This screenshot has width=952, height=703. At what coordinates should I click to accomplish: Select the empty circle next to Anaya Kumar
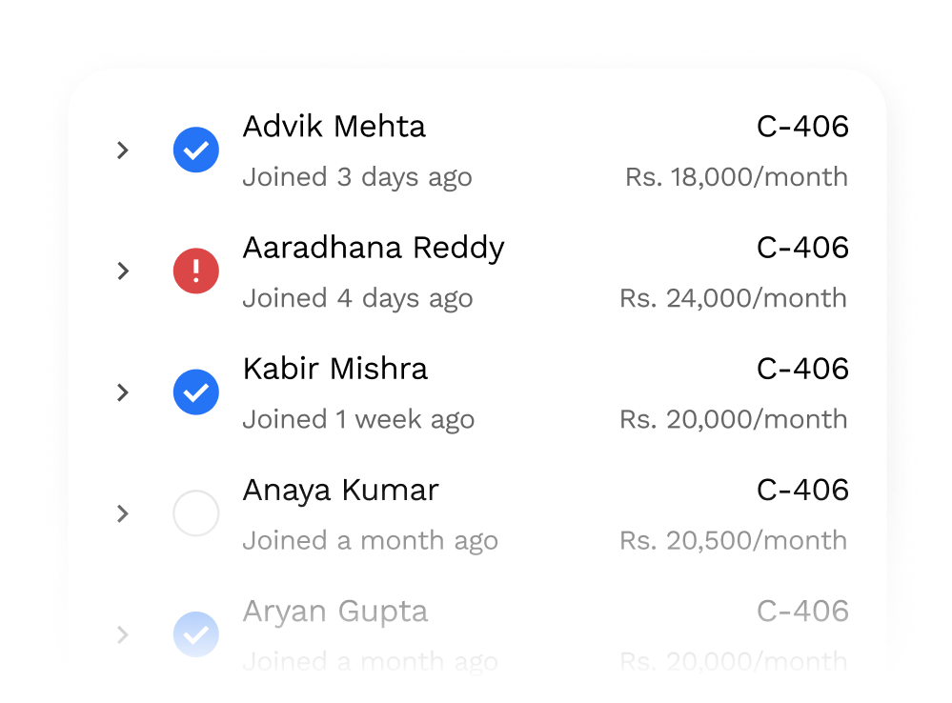(x=196, y=514)
